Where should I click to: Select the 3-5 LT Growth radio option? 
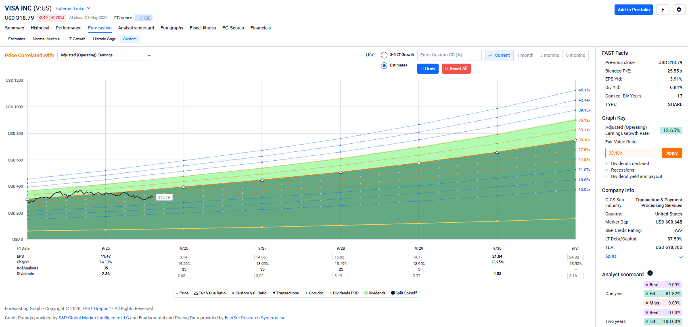[384, 55]
